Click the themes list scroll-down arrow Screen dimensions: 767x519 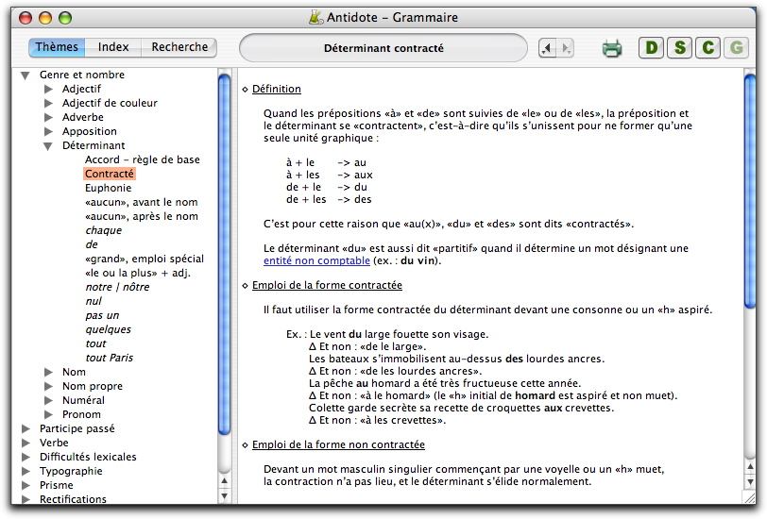point(224,496)
